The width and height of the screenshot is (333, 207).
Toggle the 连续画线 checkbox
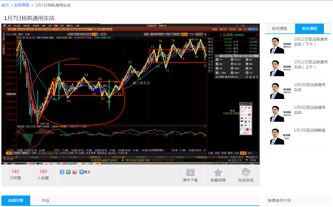[217, 77]
